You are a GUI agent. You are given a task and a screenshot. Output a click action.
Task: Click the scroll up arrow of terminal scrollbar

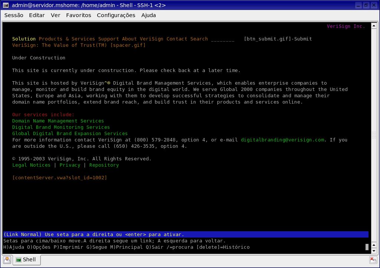374,26
